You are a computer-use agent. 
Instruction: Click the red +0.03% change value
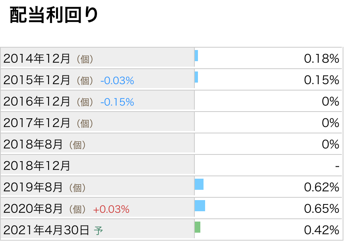click(x=111, y=209)
